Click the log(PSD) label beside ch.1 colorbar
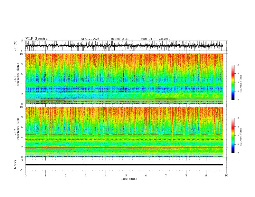The width and height of the screenshot is (255, 197). pos(241,84)
